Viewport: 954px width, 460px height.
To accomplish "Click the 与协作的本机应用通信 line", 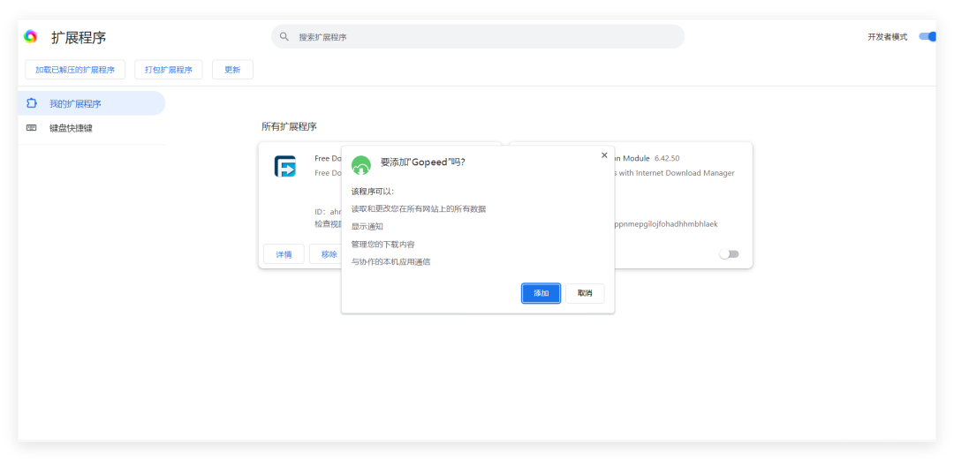I will pos(390,261).
